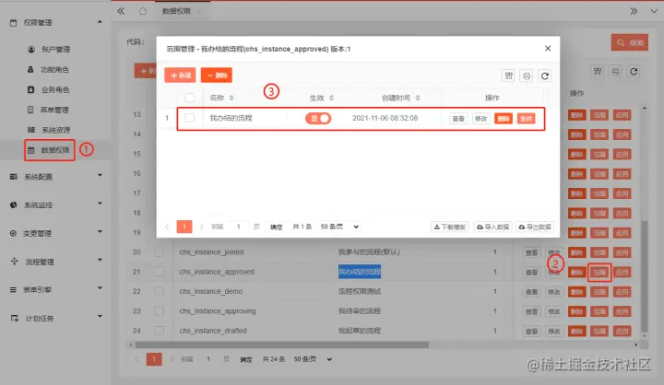This screenshot has width=664, height=385.
Task: Tick the select-all checkbox in the dialog table header
Action: click(x=190, y=98)
